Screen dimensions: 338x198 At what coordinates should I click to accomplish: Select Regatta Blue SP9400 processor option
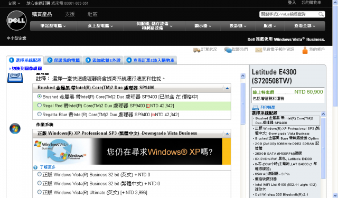pyautogui.click(x=39, y=114)
